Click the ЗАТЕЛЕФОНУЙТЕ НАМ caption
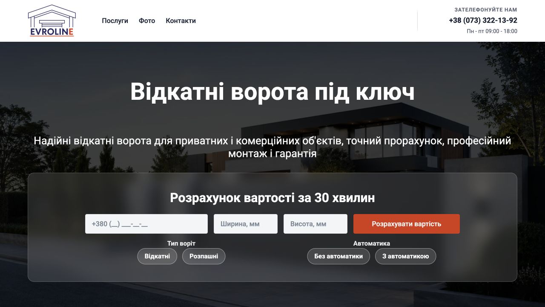The image size is (545, 307). tap(486, 9)
